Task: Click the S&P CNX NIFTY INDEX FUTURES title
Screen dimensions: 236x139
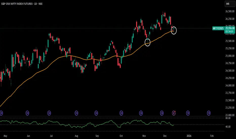Action: click(17, 4)
